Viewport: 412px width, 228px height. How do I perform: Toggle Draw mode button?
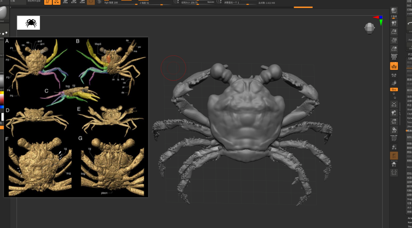(x=56, y=2)
